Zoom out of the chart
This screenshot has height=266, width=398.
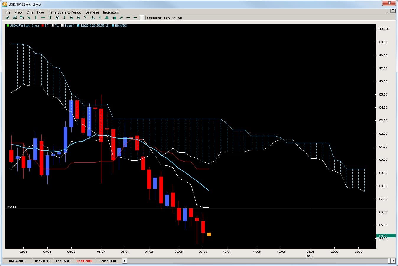coord(79,18)
